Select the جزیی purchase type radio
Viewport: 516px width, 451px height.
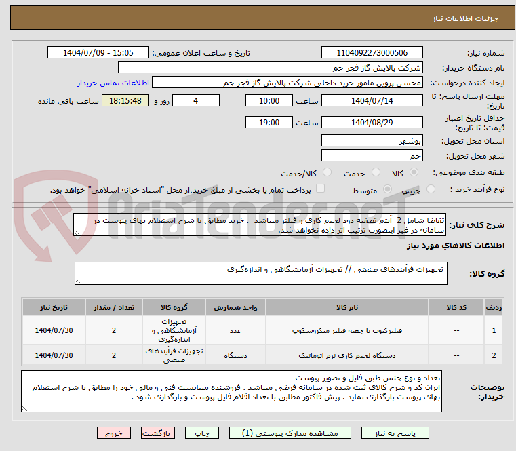431,189
